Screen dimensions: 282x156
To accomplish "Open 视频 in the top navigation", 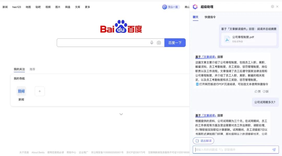I will 48,7.
